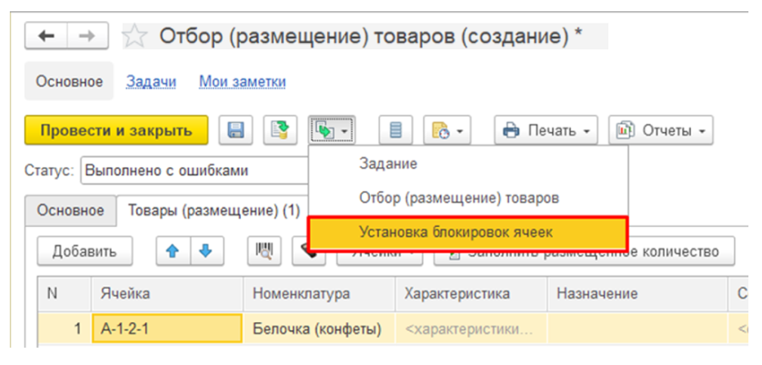The image size is (762, 365).
Task: Switch to Товары (размещение) (1) tab
Action: click(214, 210)
